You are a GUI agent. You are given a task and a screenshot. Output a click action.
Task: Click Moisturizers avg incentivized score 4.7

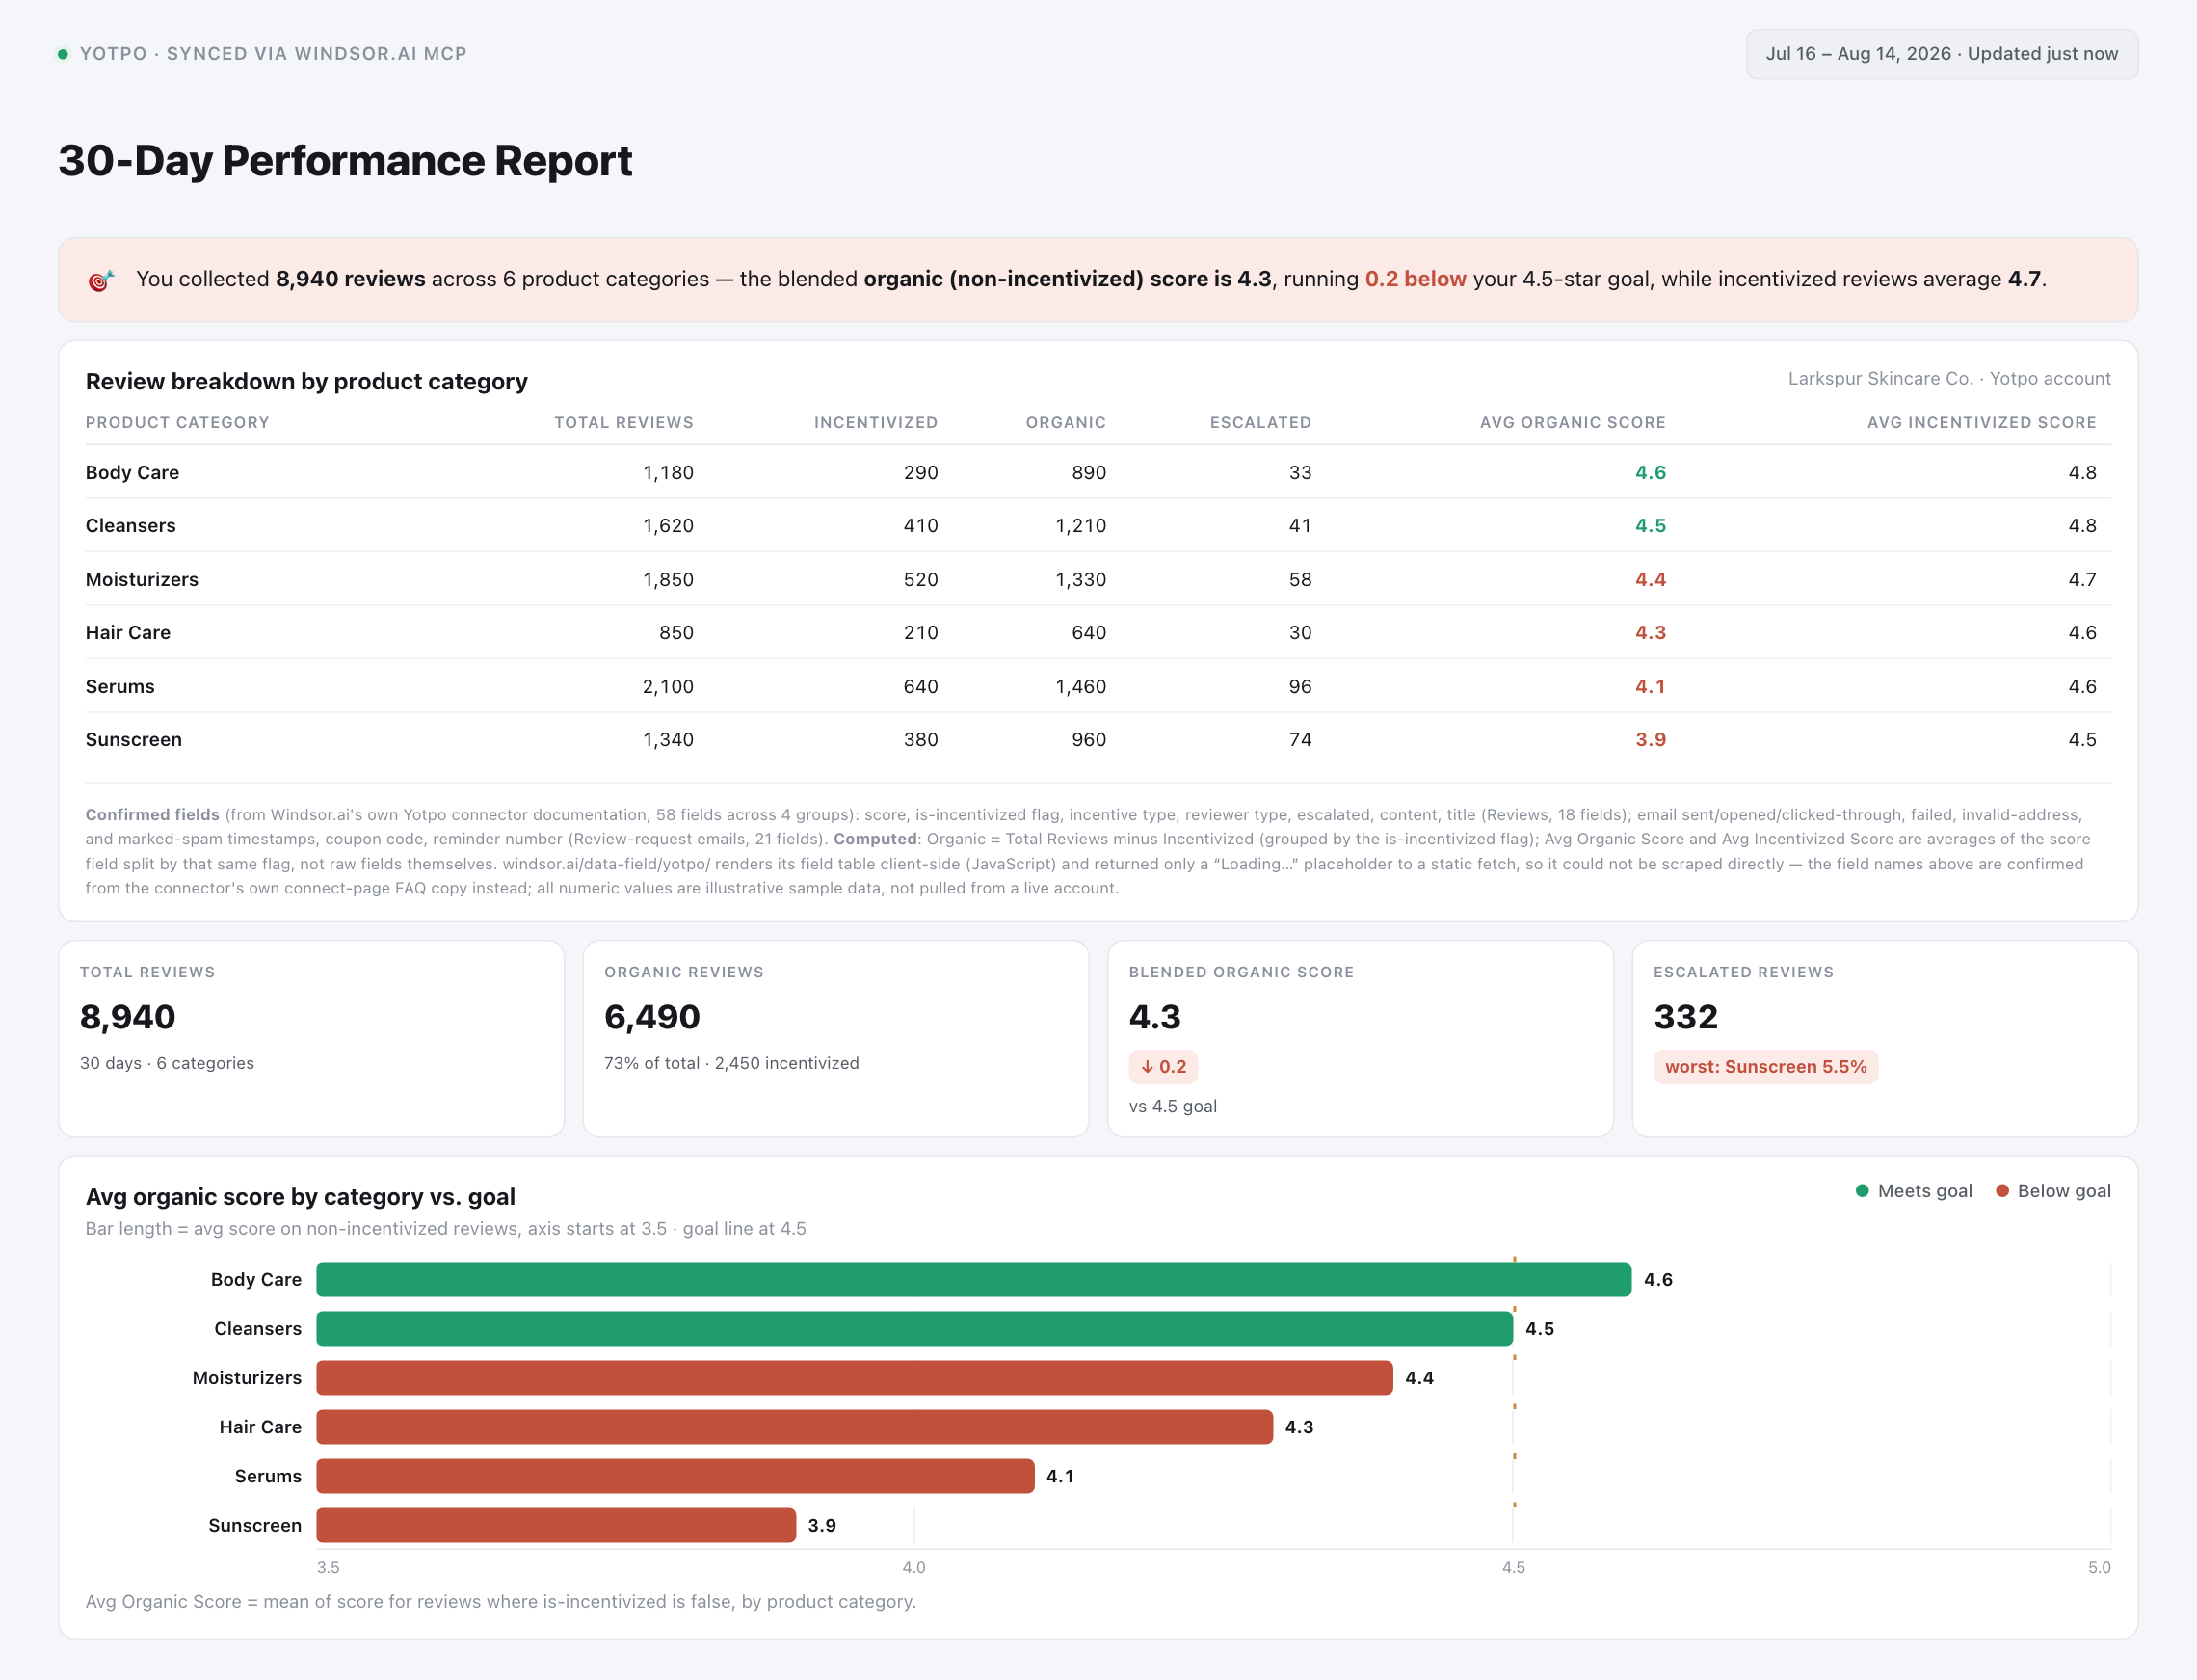2082,579
